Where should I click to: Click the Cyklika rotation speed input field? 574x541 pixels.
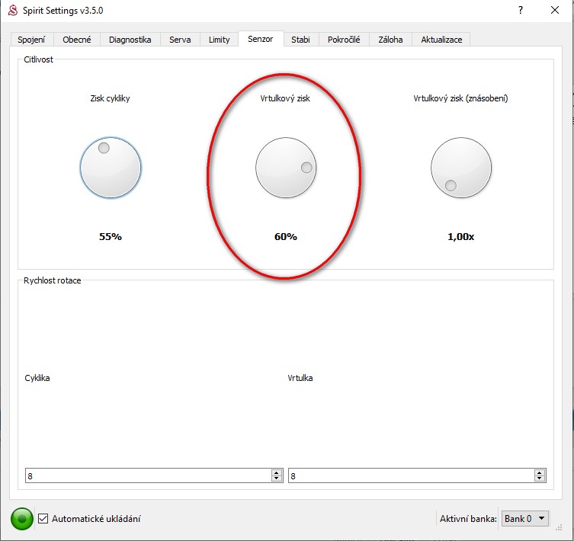point(145,475)
